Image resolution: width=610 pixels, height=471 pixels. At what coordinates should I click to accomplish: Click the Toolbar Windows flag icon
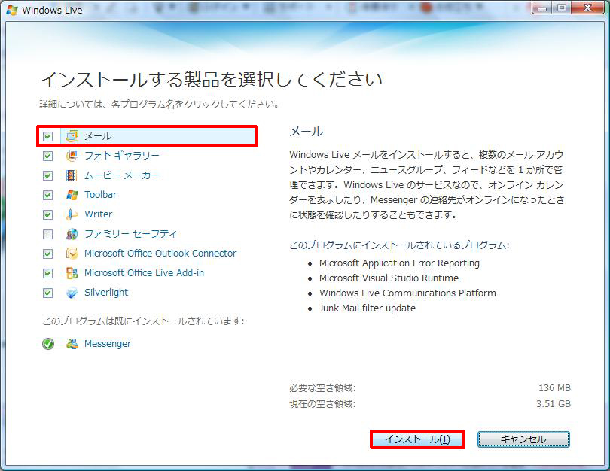72,195
